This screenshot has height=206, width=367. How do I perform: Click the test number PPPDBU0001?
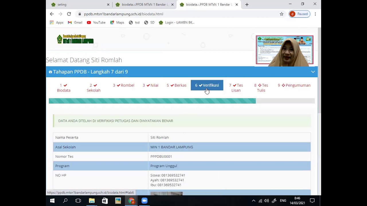(x=161, y=157)
